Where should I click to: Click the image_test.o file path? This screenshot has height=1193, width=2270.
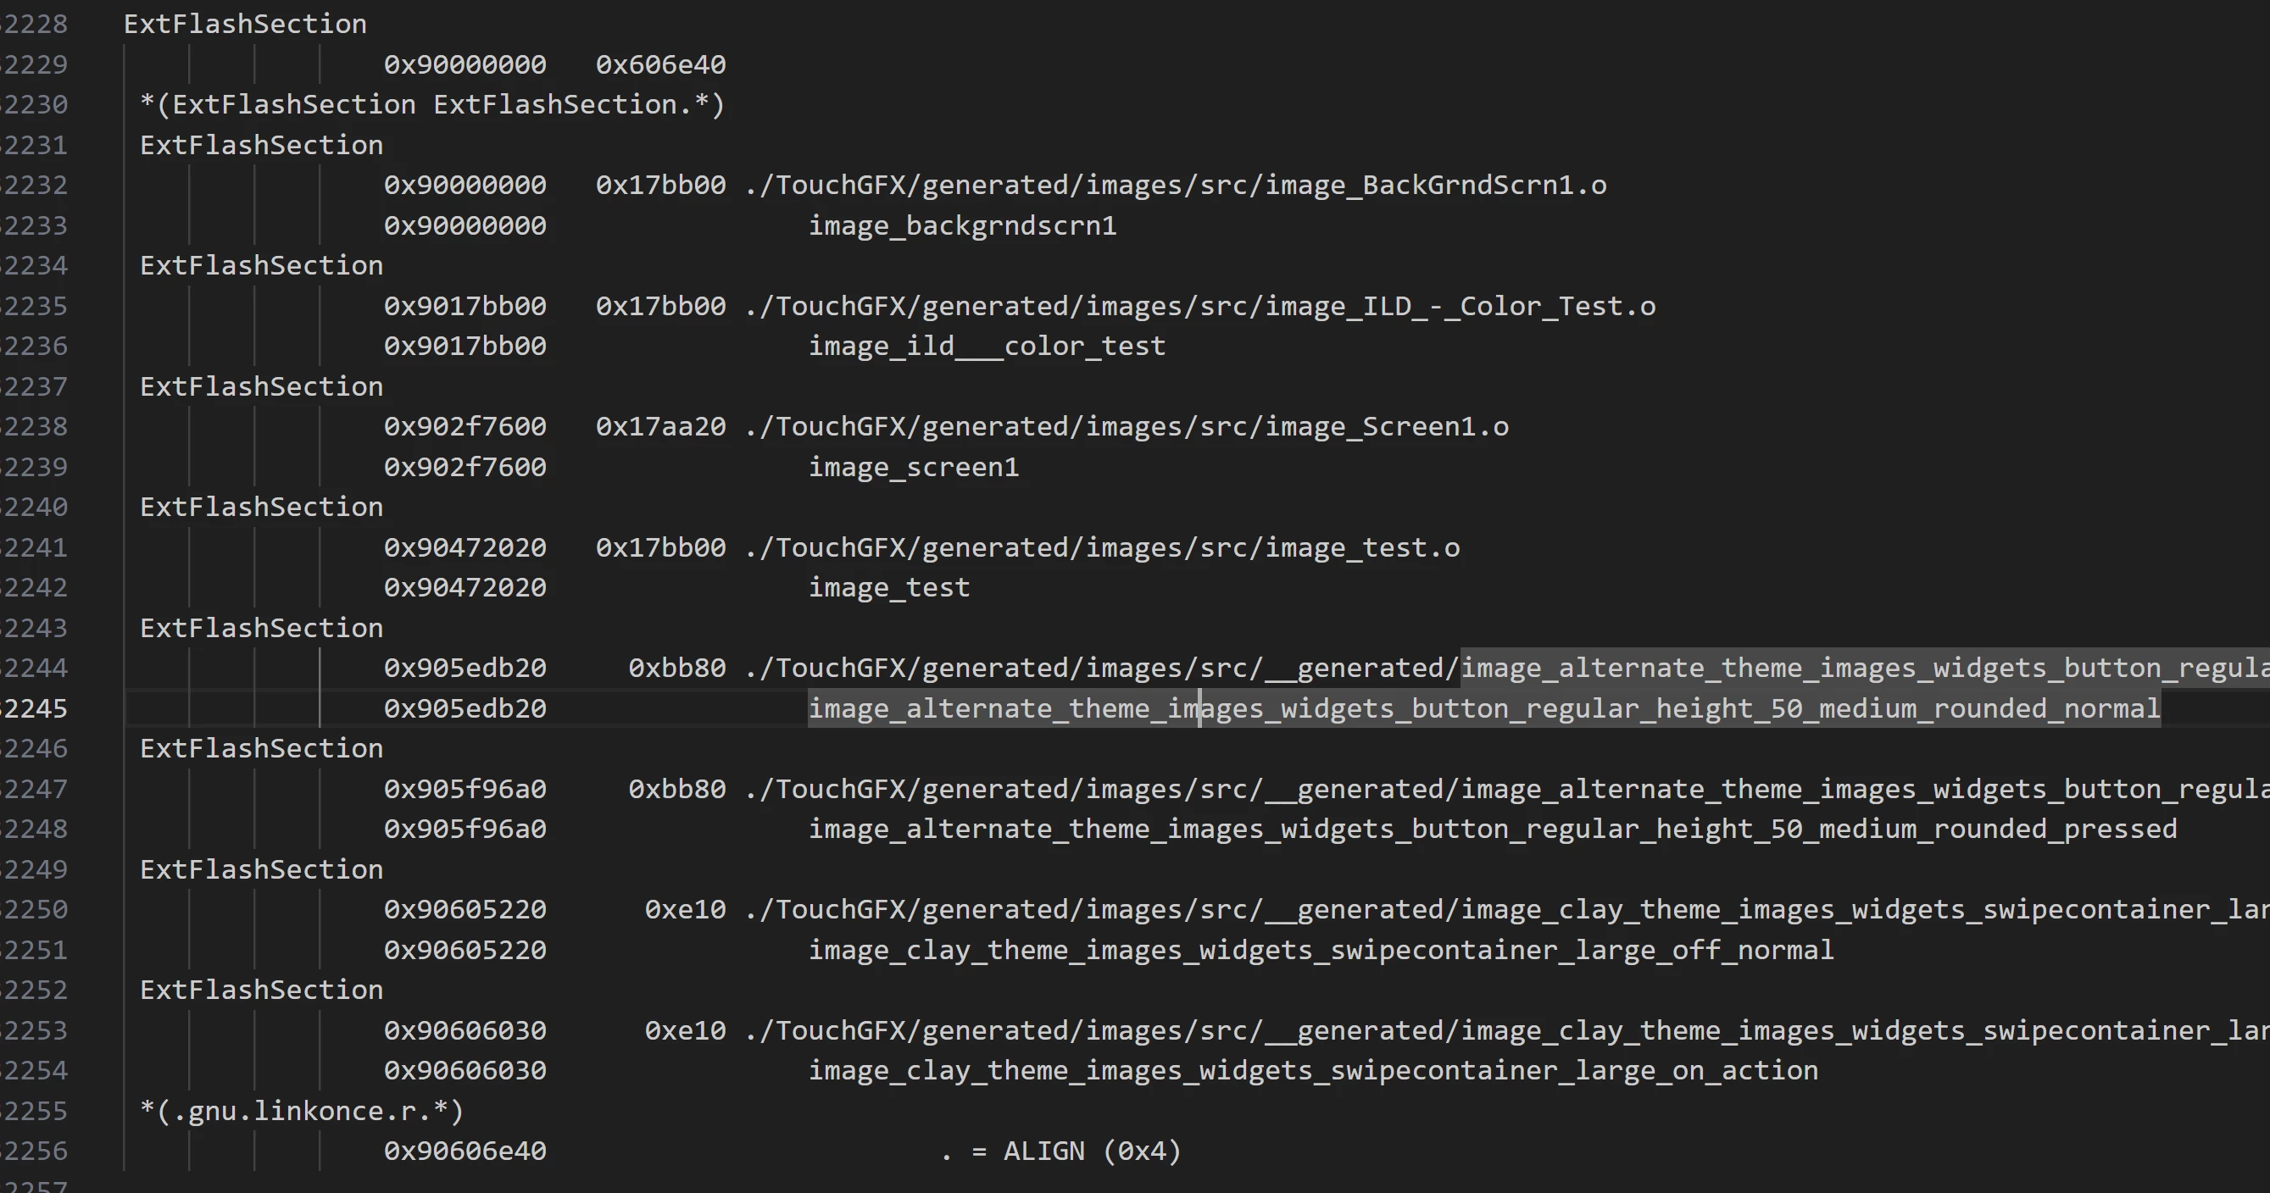[x=1103, y=547]
